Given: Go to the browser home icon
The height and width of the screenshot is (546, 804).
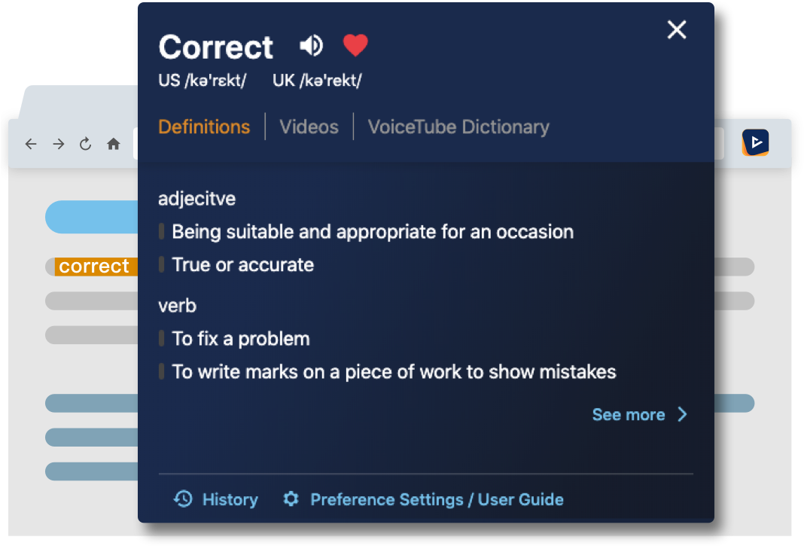Looking at the screenshot, I should (114, 144).
